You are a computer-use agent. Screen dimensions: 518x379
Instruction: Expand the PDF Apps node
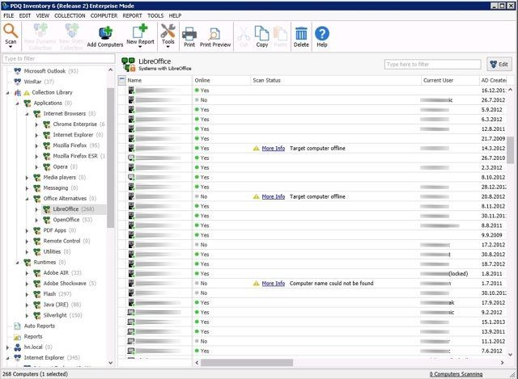point(27,230)
